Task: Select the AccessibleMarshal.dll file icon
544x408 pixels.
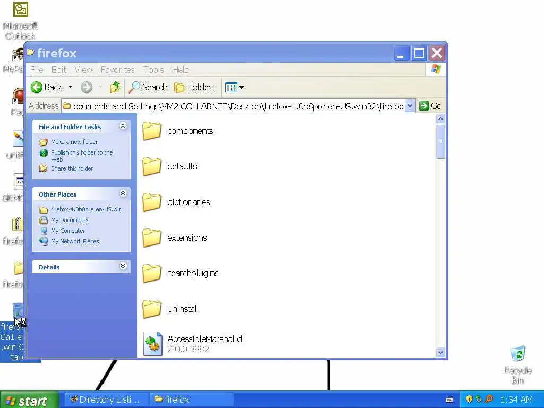Action: (153, 344)
